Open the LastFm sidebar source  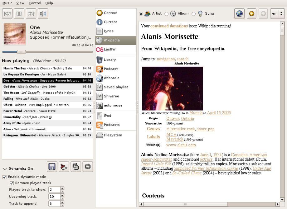tap(116, 49)
